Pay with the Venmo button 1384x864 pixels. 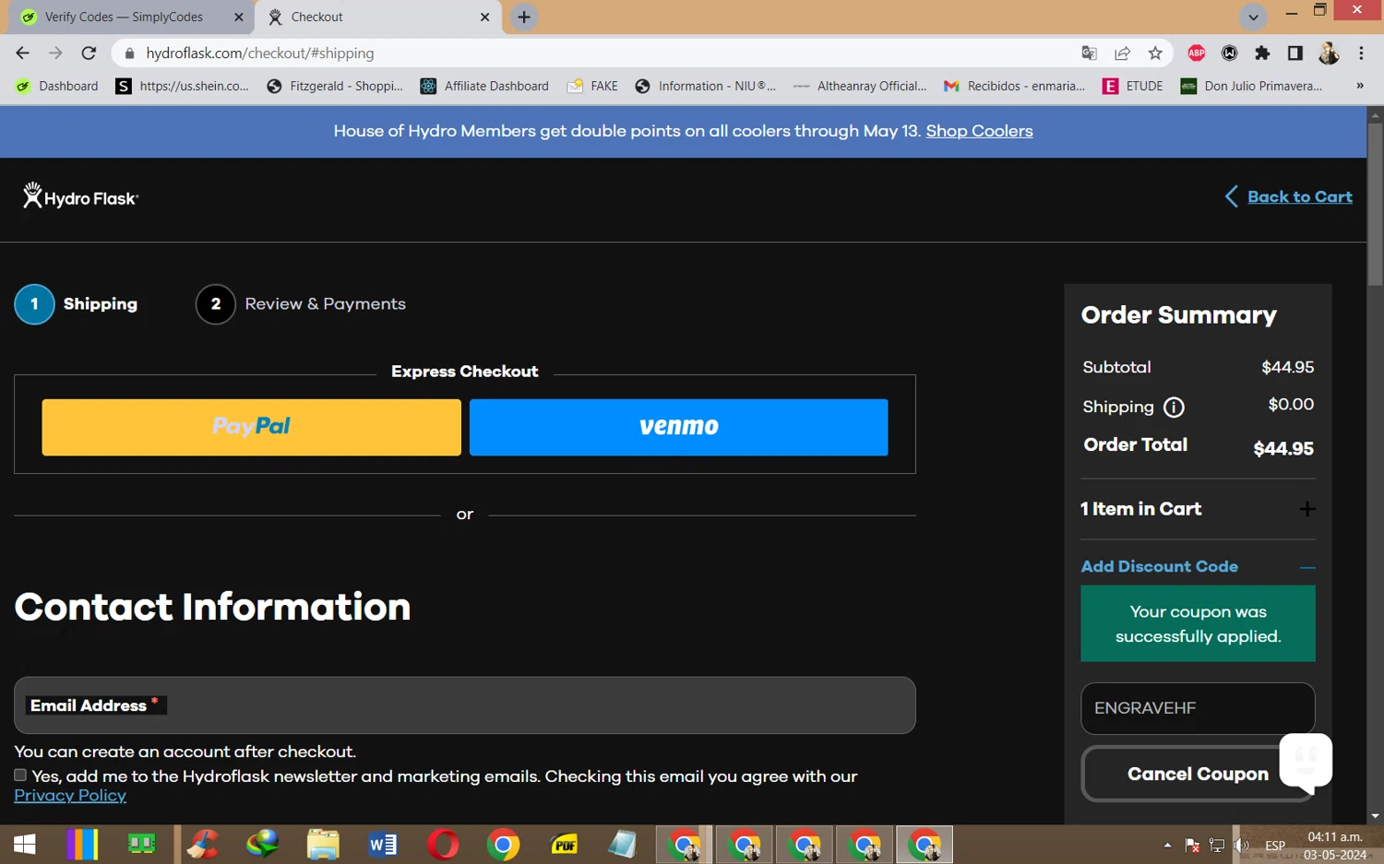[x=678, y=427]
